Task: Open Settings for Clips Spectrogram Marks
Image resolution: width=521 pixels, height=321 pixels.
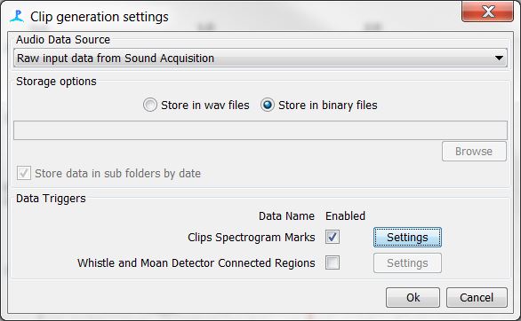Action: tap(407, 237)
